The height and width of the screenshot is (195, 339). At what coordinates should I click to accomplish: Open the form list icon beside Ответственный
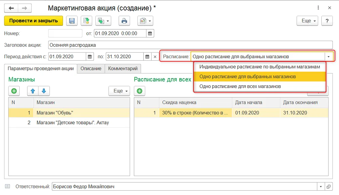point(7,186)
